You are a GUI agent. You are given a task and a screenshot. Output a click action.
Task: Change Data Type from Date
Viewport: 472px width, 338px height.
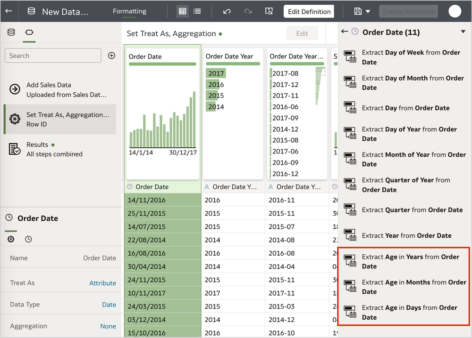(109, 305)
